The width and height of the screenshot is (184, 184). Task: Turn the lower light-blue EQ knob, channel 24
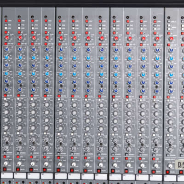pyautogui.click(x=157, y=75)
